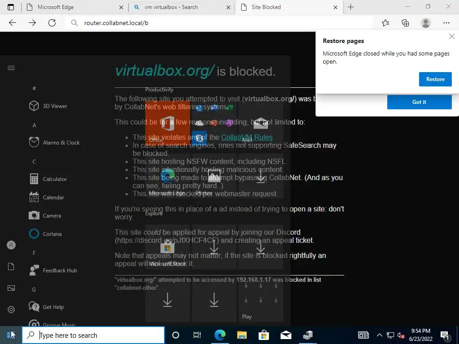Refresh the page with the reload icon
The height and width of the screenshot is (344, 459).
(x=52, y=23)
